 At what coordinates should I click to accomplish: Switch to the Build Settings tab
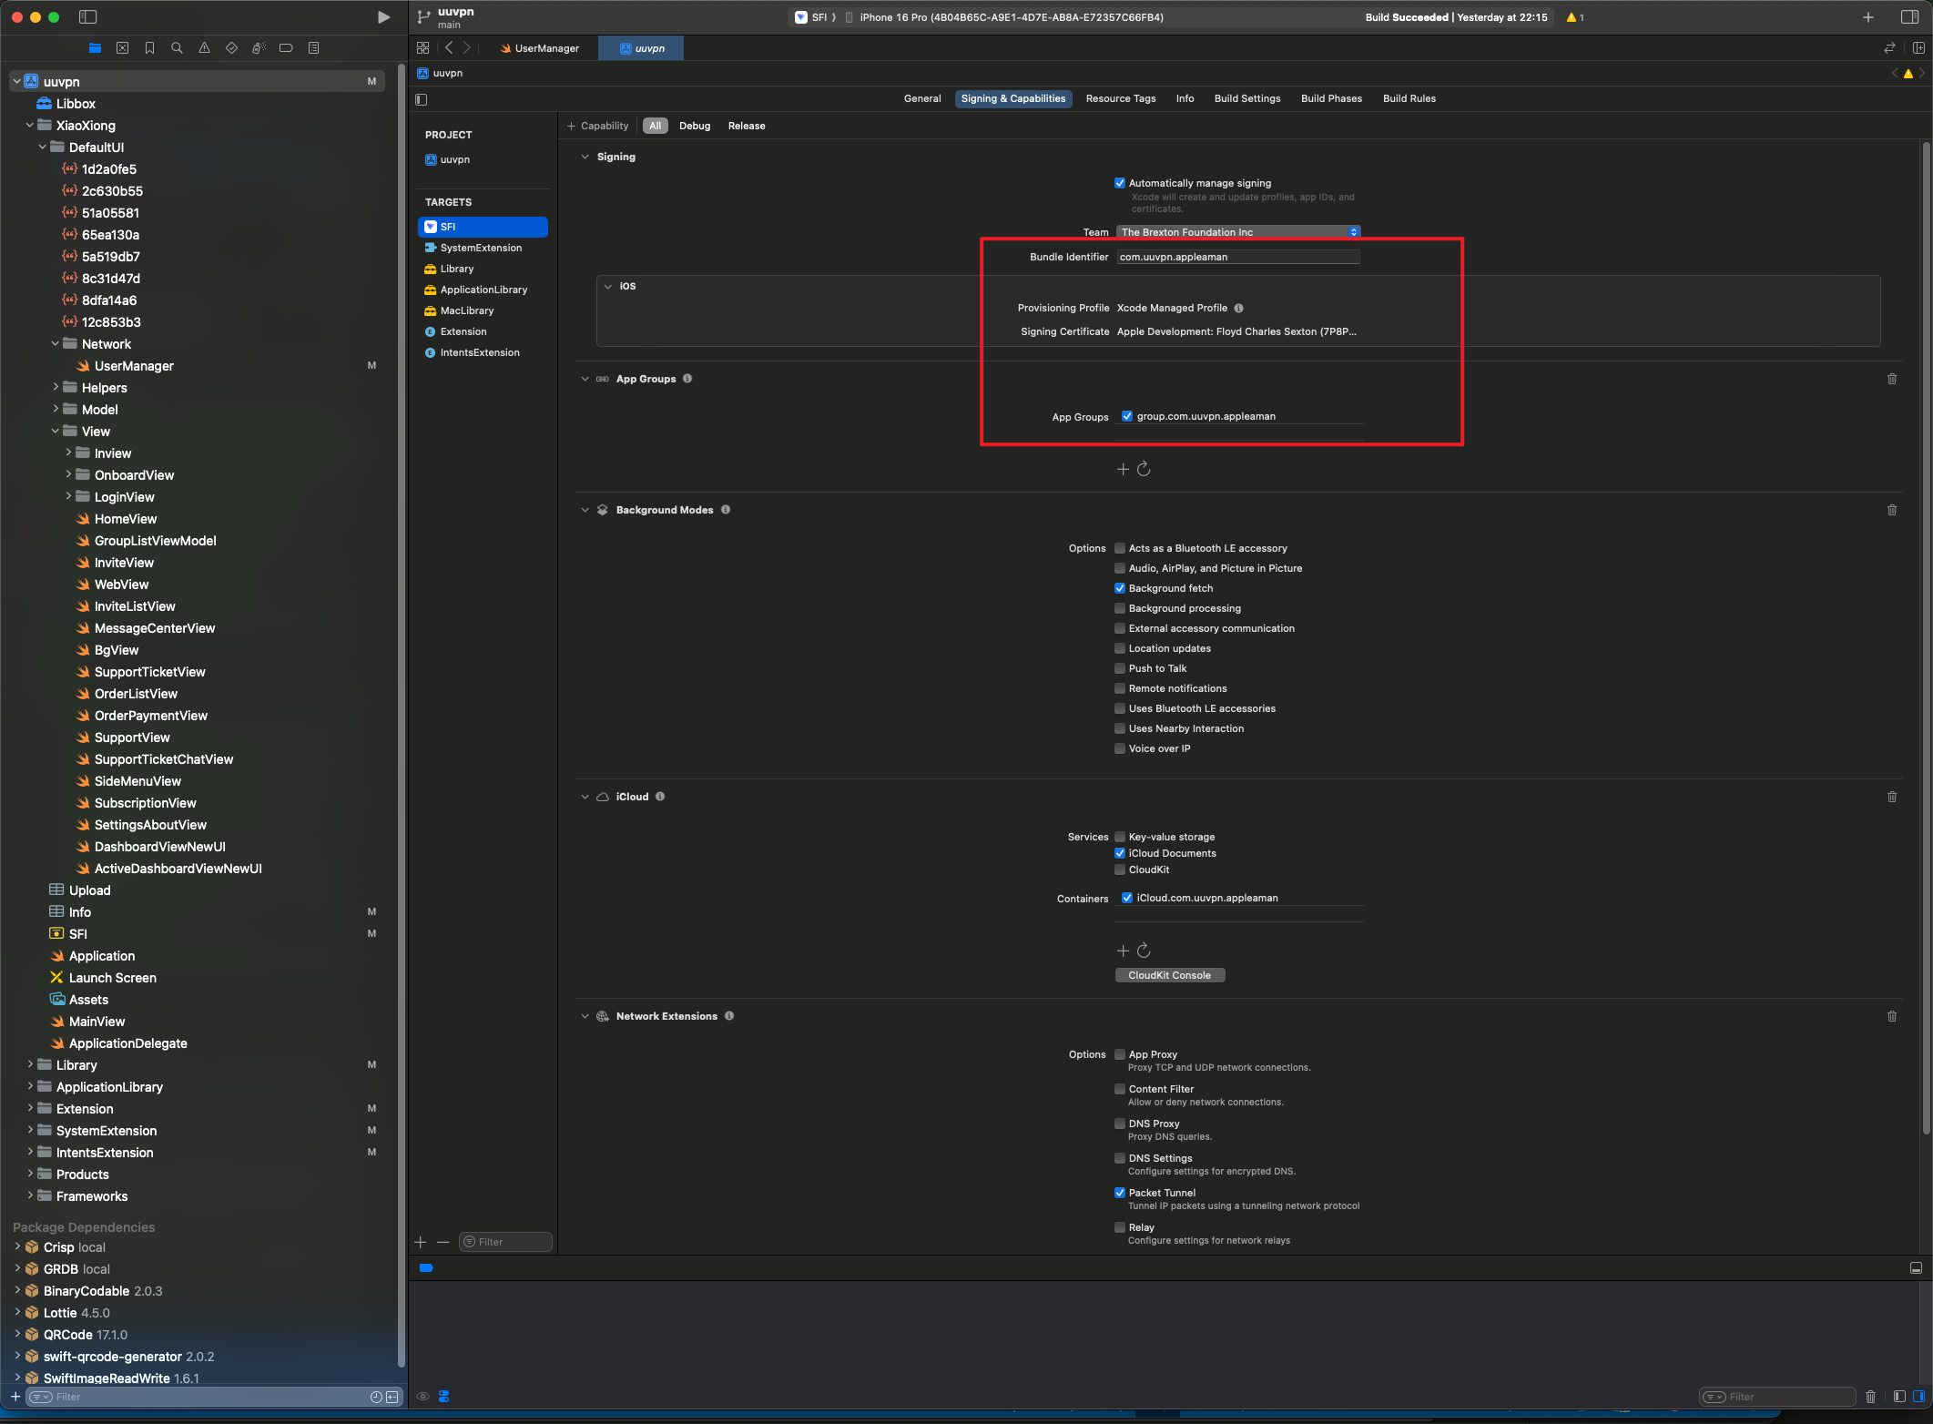1247,98
